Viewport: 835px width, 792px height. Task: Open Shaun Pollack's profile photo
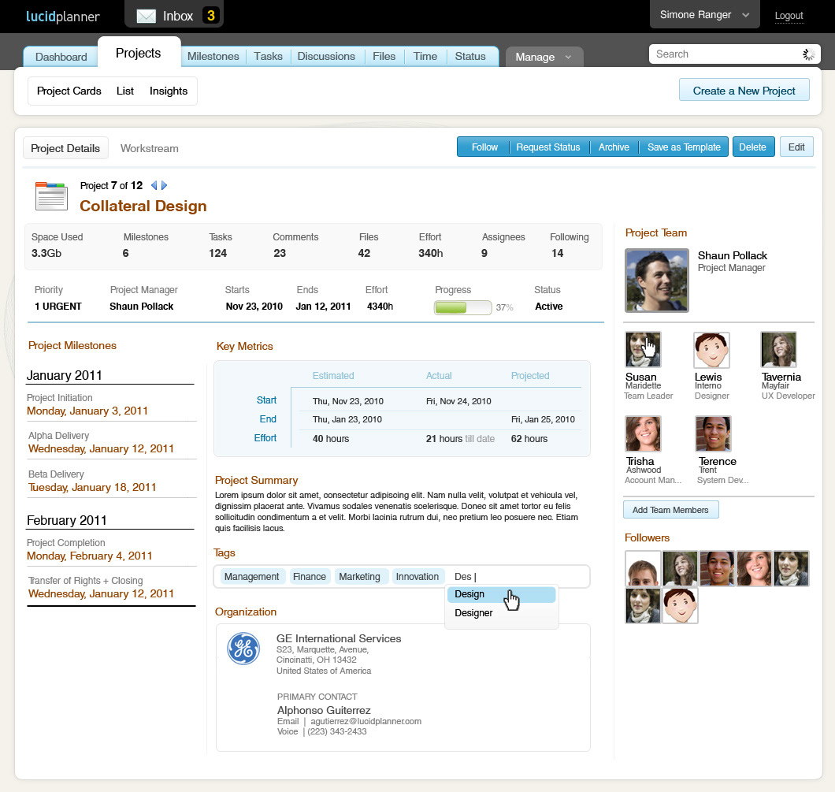(x=655, y=281)
